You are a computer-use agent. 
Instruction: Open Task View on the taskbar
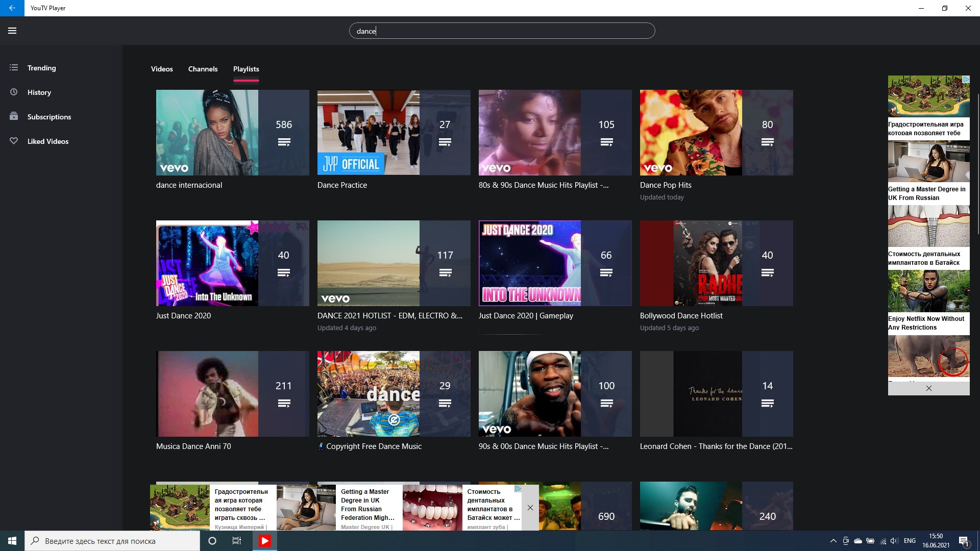(236, 540)
